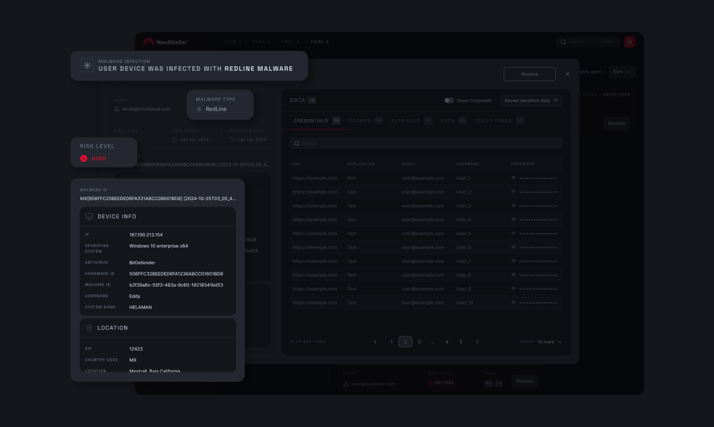
Task: Open the red N user avatar
Action: [x=630, y=42]
